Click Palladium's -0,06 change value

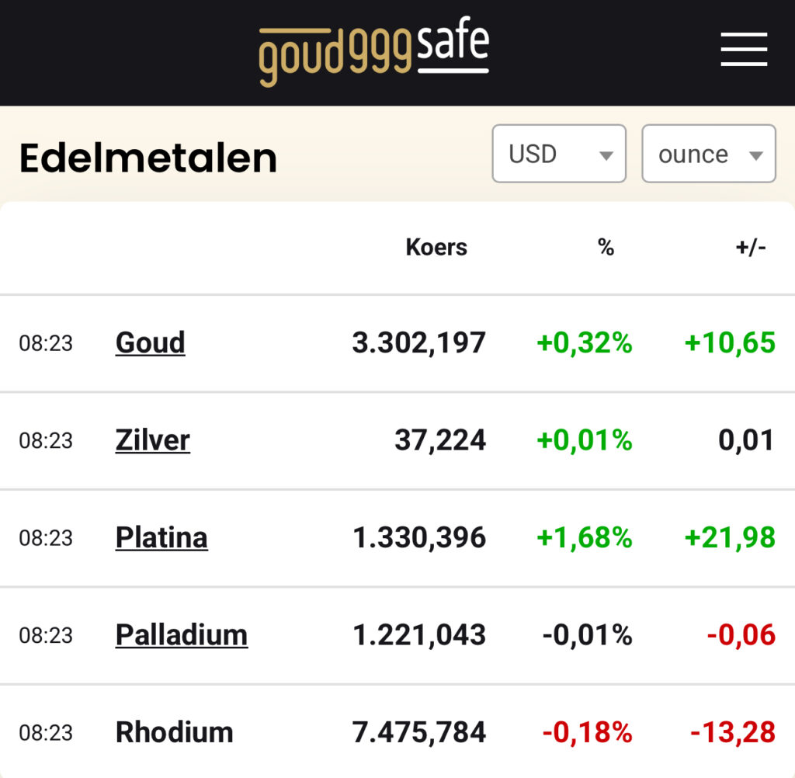tap(741, 635)
